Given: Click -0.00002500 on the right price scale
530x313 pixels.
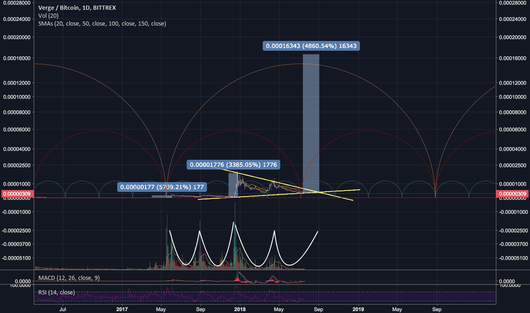Looking at the screenshot, I should pyautogui.click(x=514, y=230).
